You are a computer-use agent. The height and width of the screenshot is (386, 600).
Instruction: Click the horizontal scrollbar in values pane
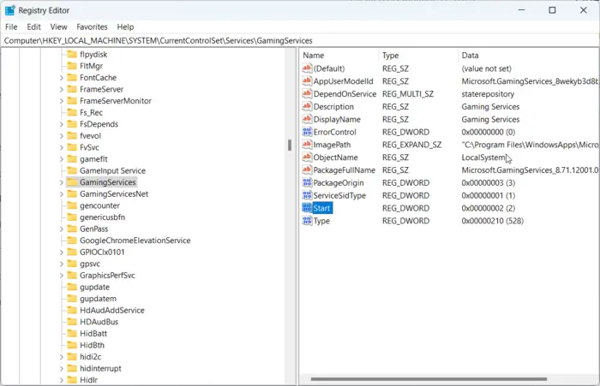(429, 379)
